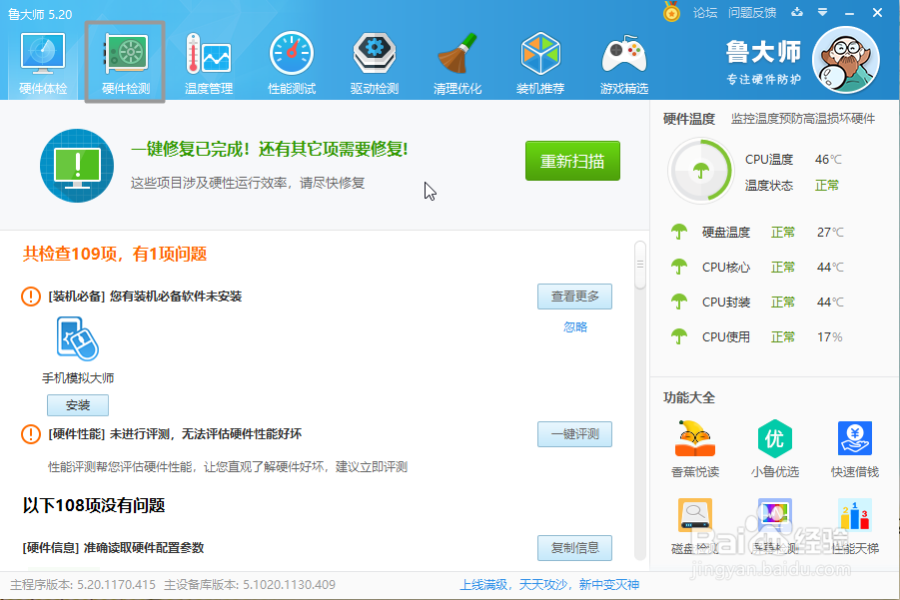Screen dimensions: 900x600
Task: Click the warning icon beside 硬件性能 item
Action: [x=30, y=434]
